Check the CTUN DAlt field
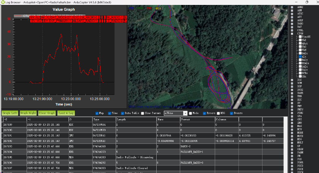319x173 pixels. [300, 53]
